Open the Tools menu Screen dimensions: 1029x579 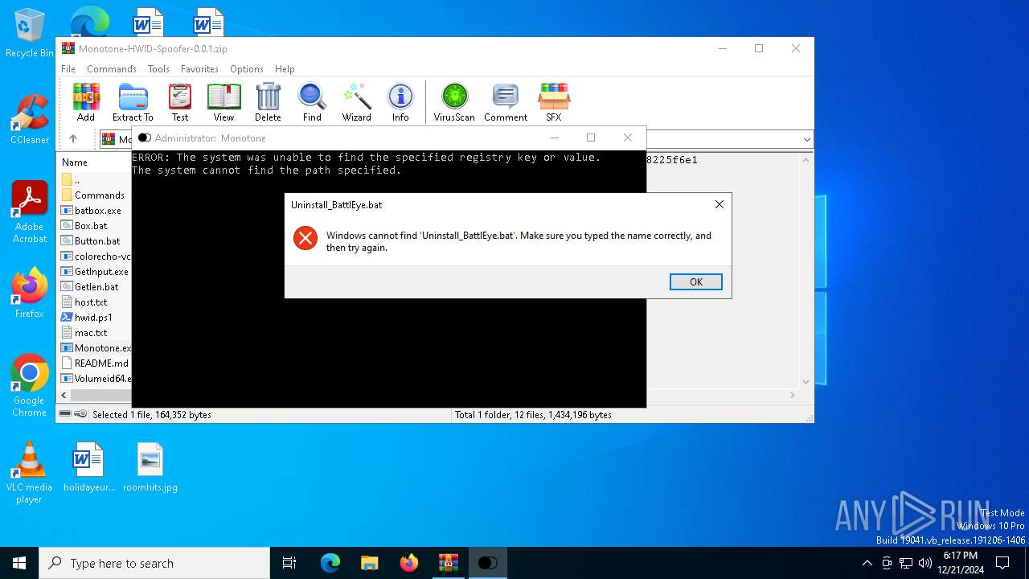[158, 69]
